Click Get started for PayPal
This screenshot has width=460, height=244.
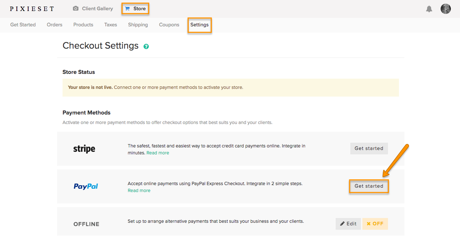[x=369, y=186]
